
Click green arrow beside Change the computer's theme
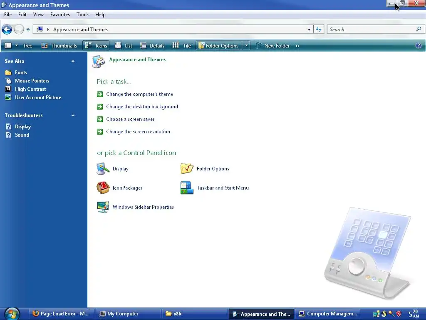point(100,94)
